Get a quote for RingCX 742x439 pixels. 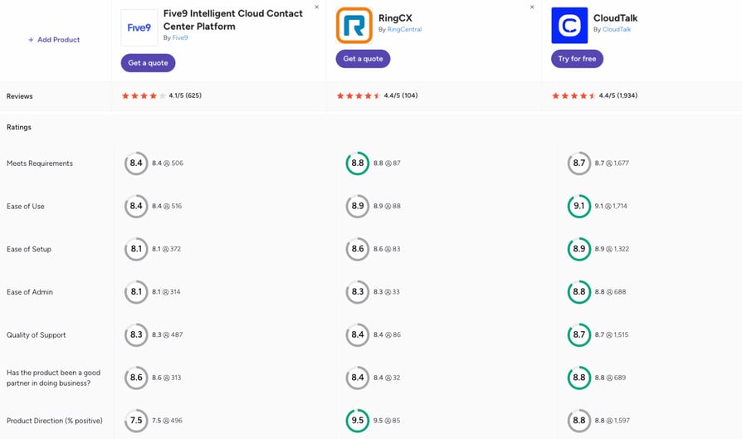coord(363,59)
